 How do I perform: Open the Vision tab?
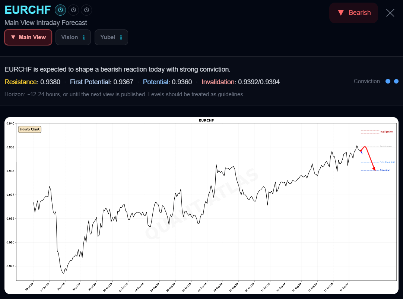click(73, 37)
